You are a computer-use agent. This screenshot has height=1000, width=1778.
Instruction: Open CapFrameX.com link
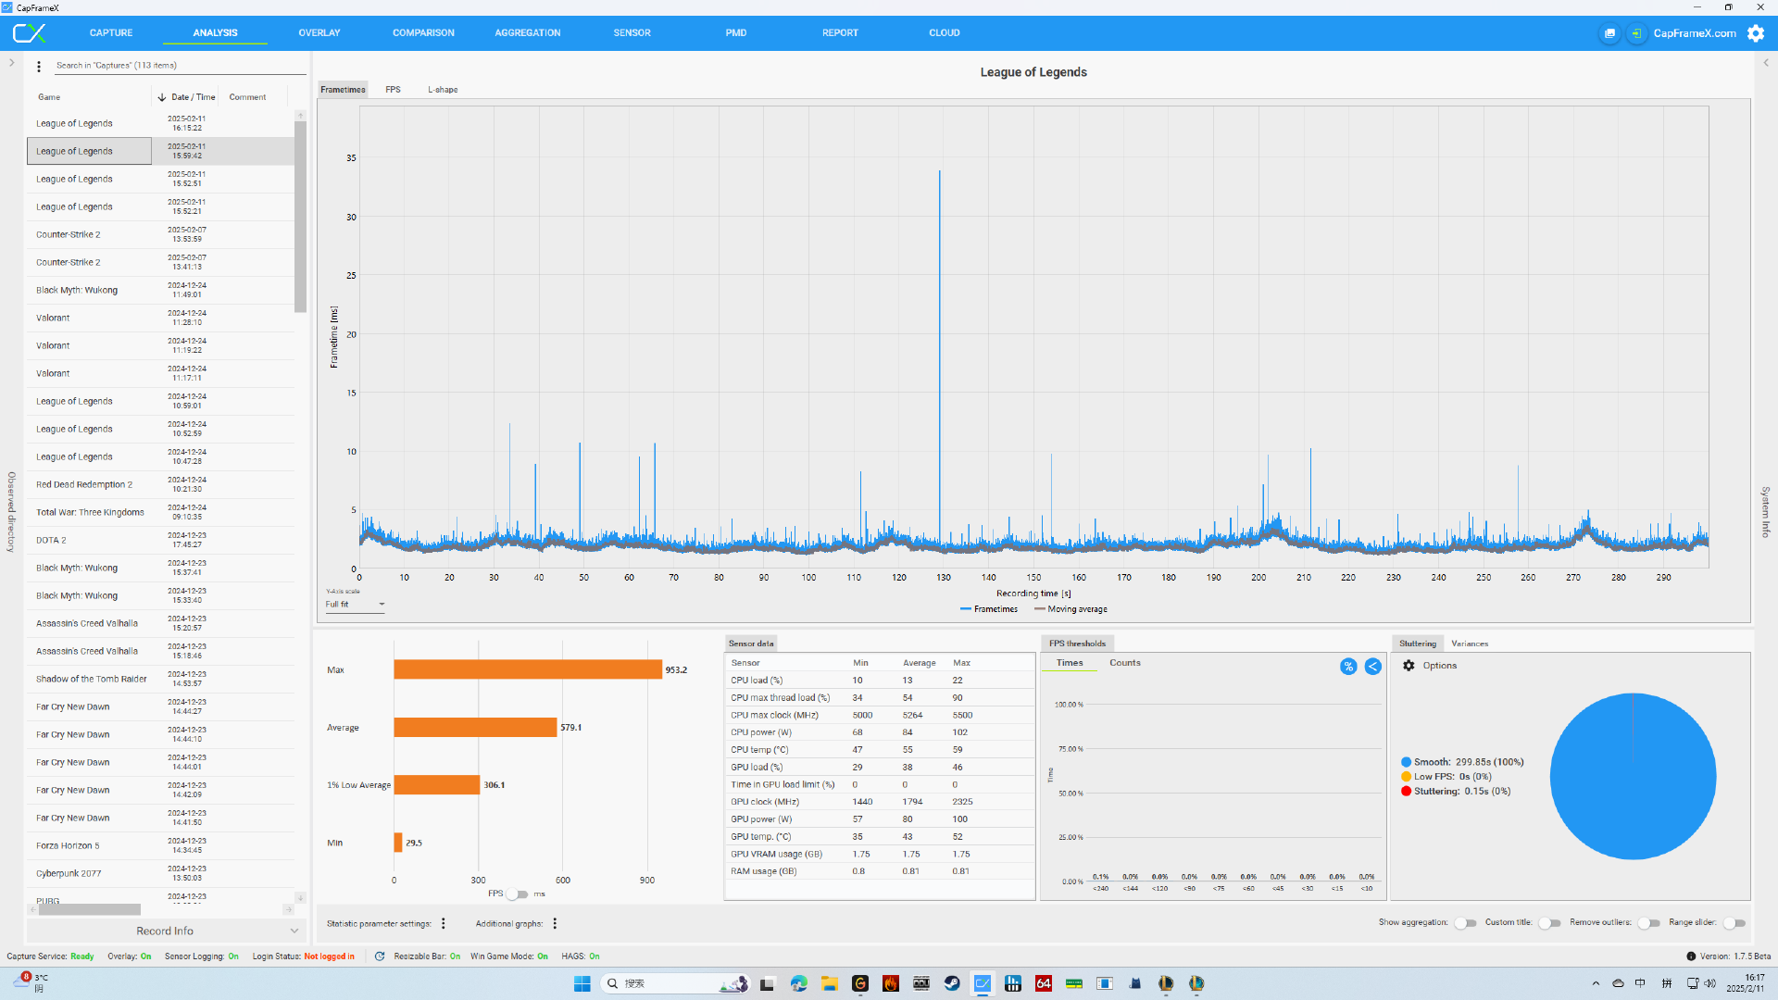[1695, 33]
